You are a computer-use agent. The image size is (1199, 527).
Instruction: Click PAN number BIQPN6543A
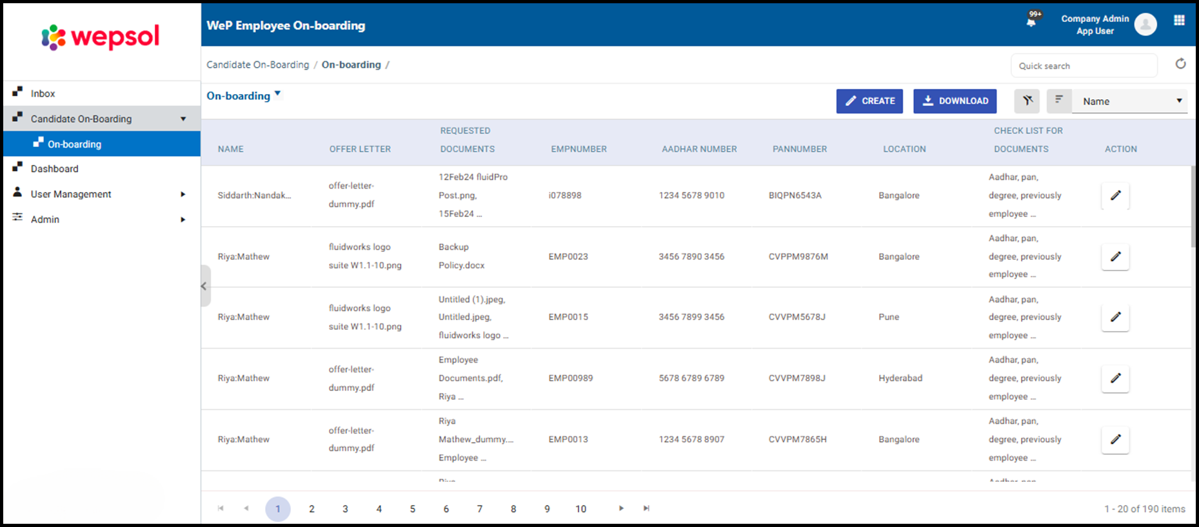tap(795, 195)
